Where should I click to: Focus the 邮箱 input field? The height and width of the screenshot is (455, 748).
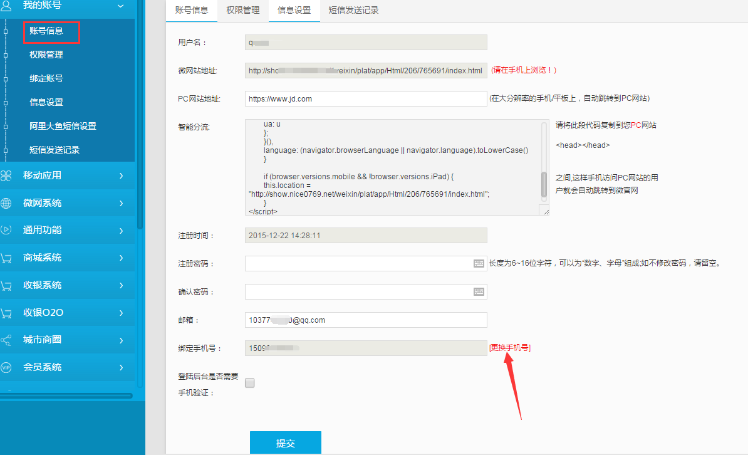point(366,320)
